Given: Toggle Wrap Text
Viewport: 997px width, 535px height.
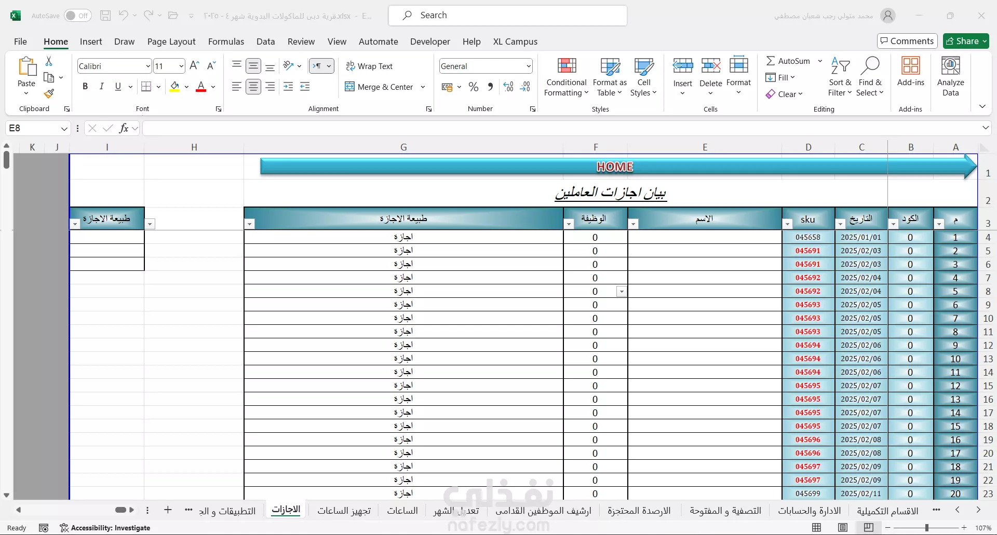Looking at the screenshot, I should tap(369, 66).
